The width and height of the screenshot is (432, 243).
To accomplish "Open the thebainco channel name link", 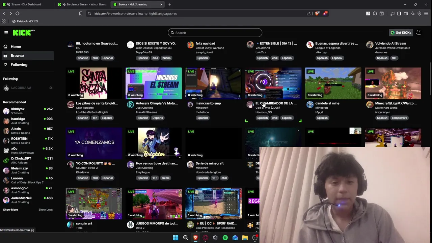I will pyautogui.click(x=202, y=112).
